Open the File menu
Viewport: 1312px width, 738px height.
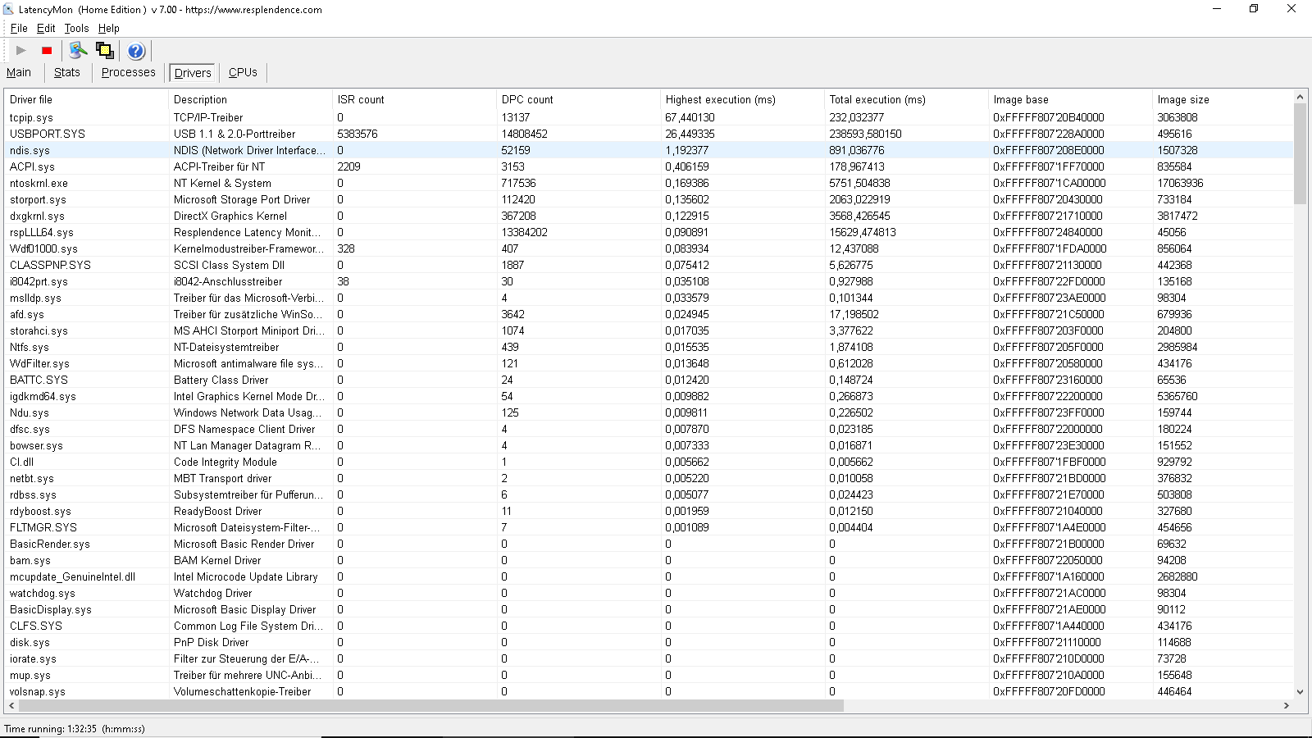pyautogui.click(x=19, y=28)
